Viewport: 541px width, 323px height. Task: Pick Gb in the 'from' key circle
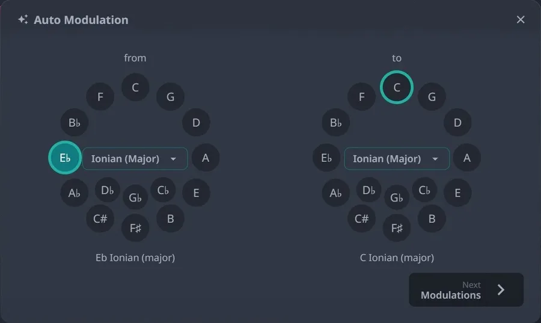coord(135,197)
